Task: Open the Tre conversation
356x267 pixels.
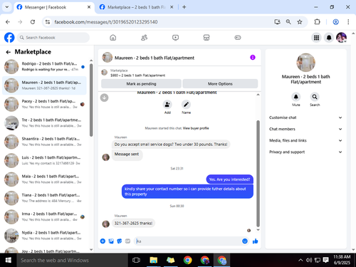Action: (44, 122)
